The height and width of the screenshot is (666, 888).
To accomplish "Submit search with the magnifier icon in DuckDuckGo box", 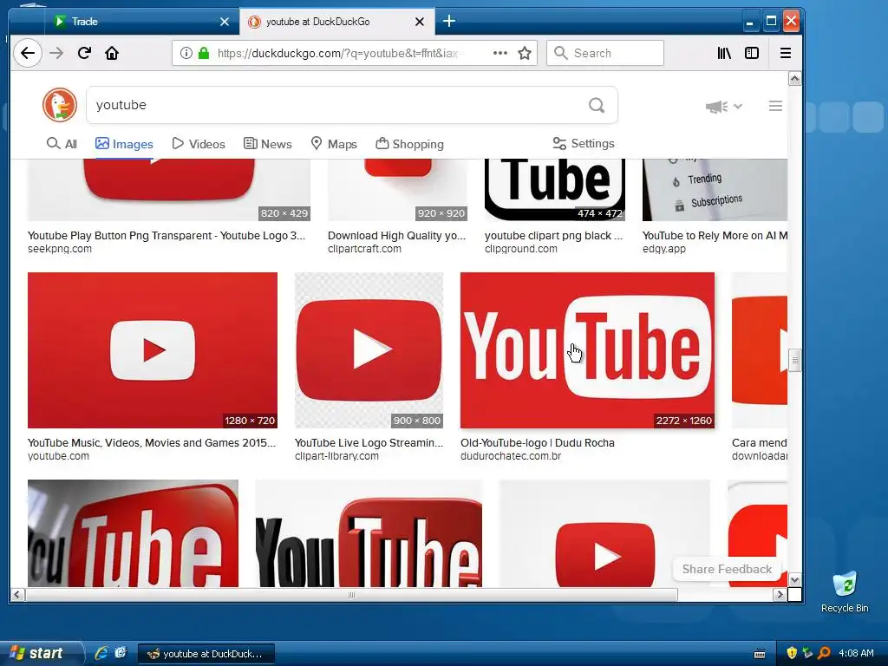I will (597, 105).
